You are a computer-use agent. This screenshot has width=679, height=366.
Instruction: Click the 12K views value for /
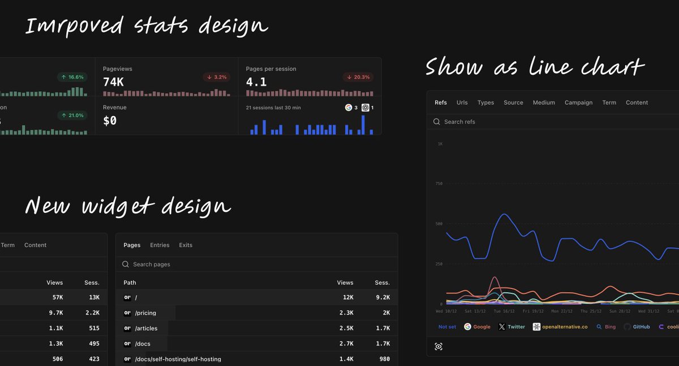(x=347, y=297)
